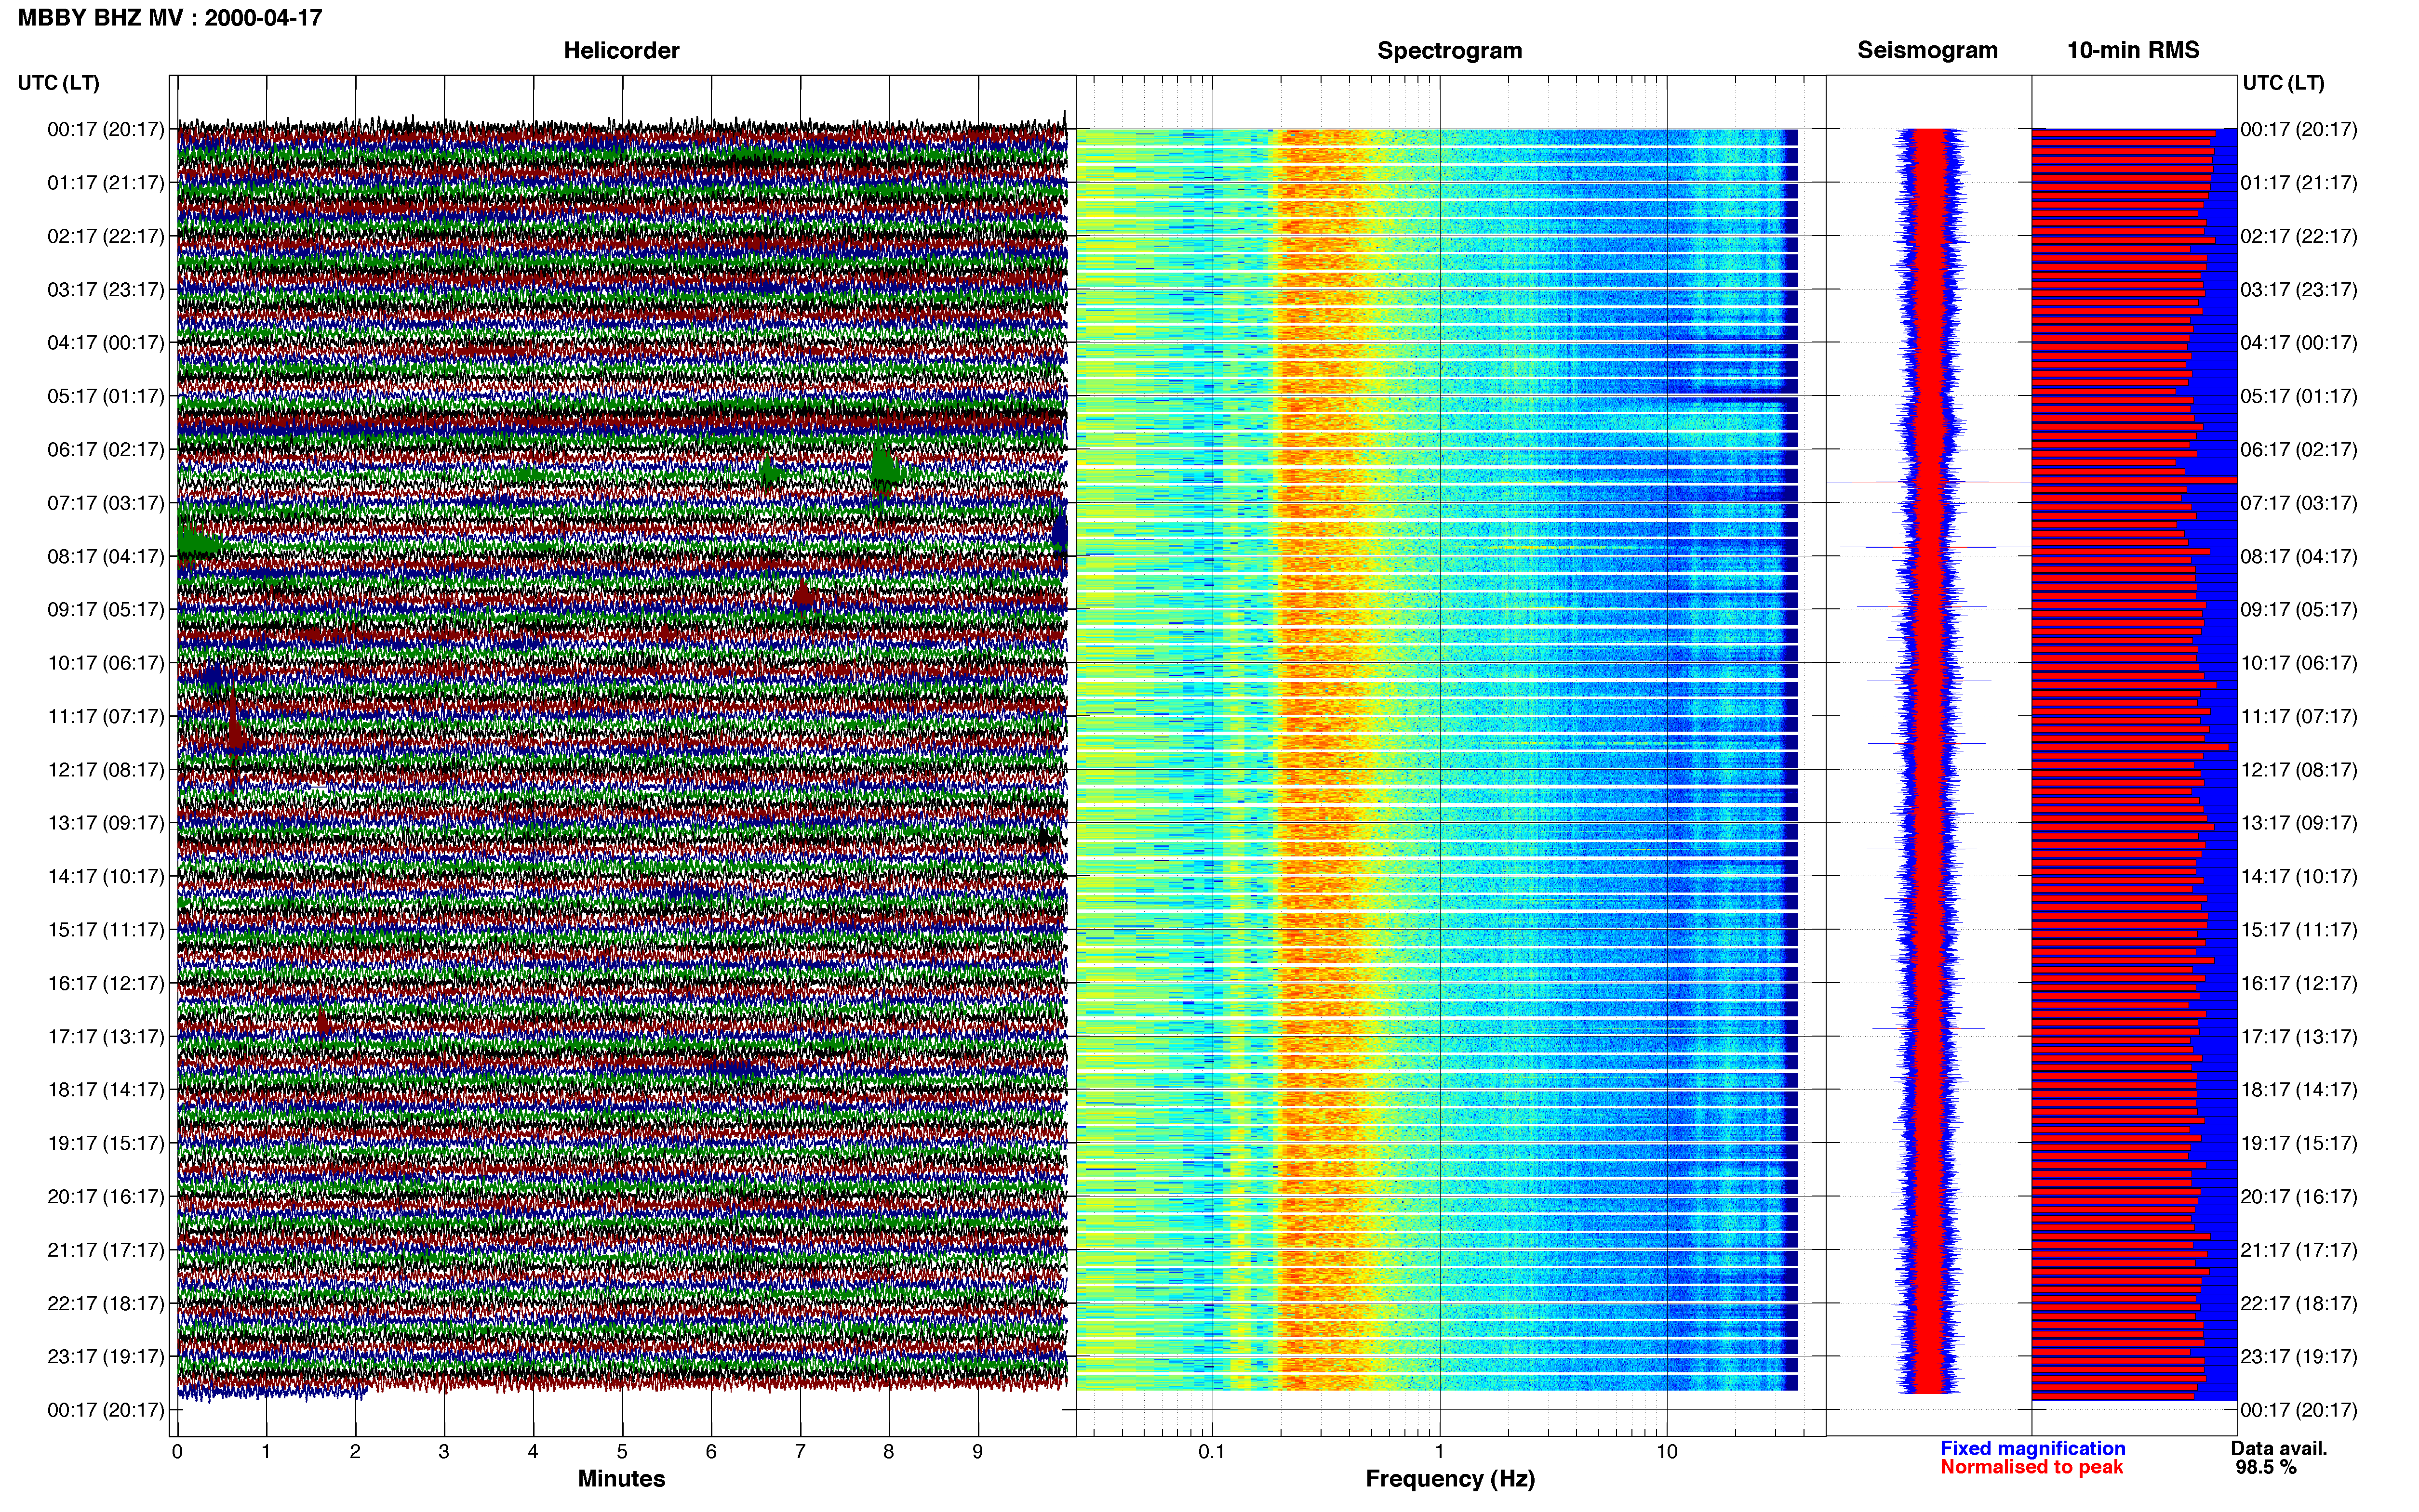Click 14:17 (10:17) on the right time axis

[x=2299, y=876]
